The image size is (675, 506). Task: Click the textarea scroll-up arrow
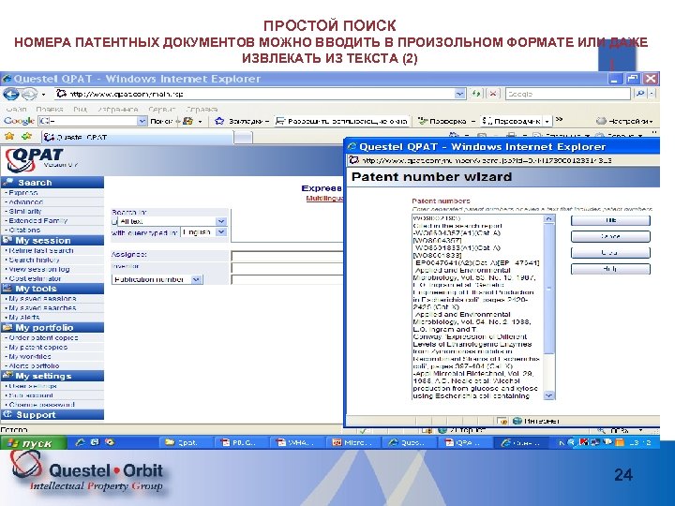(x=548, y=218)
